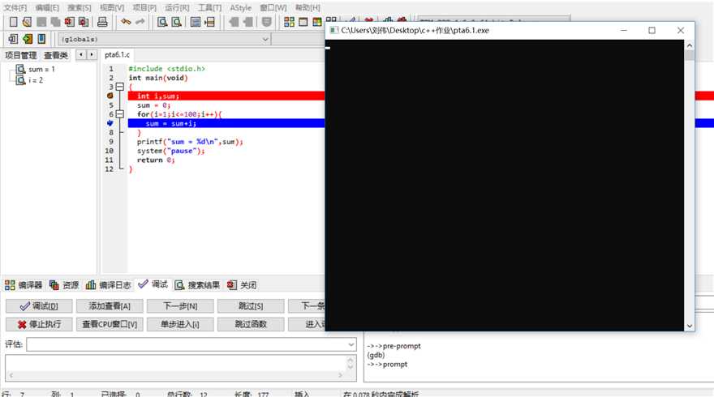
Task: Open the 文件[F] menu
Action: [x=15, y=8]
